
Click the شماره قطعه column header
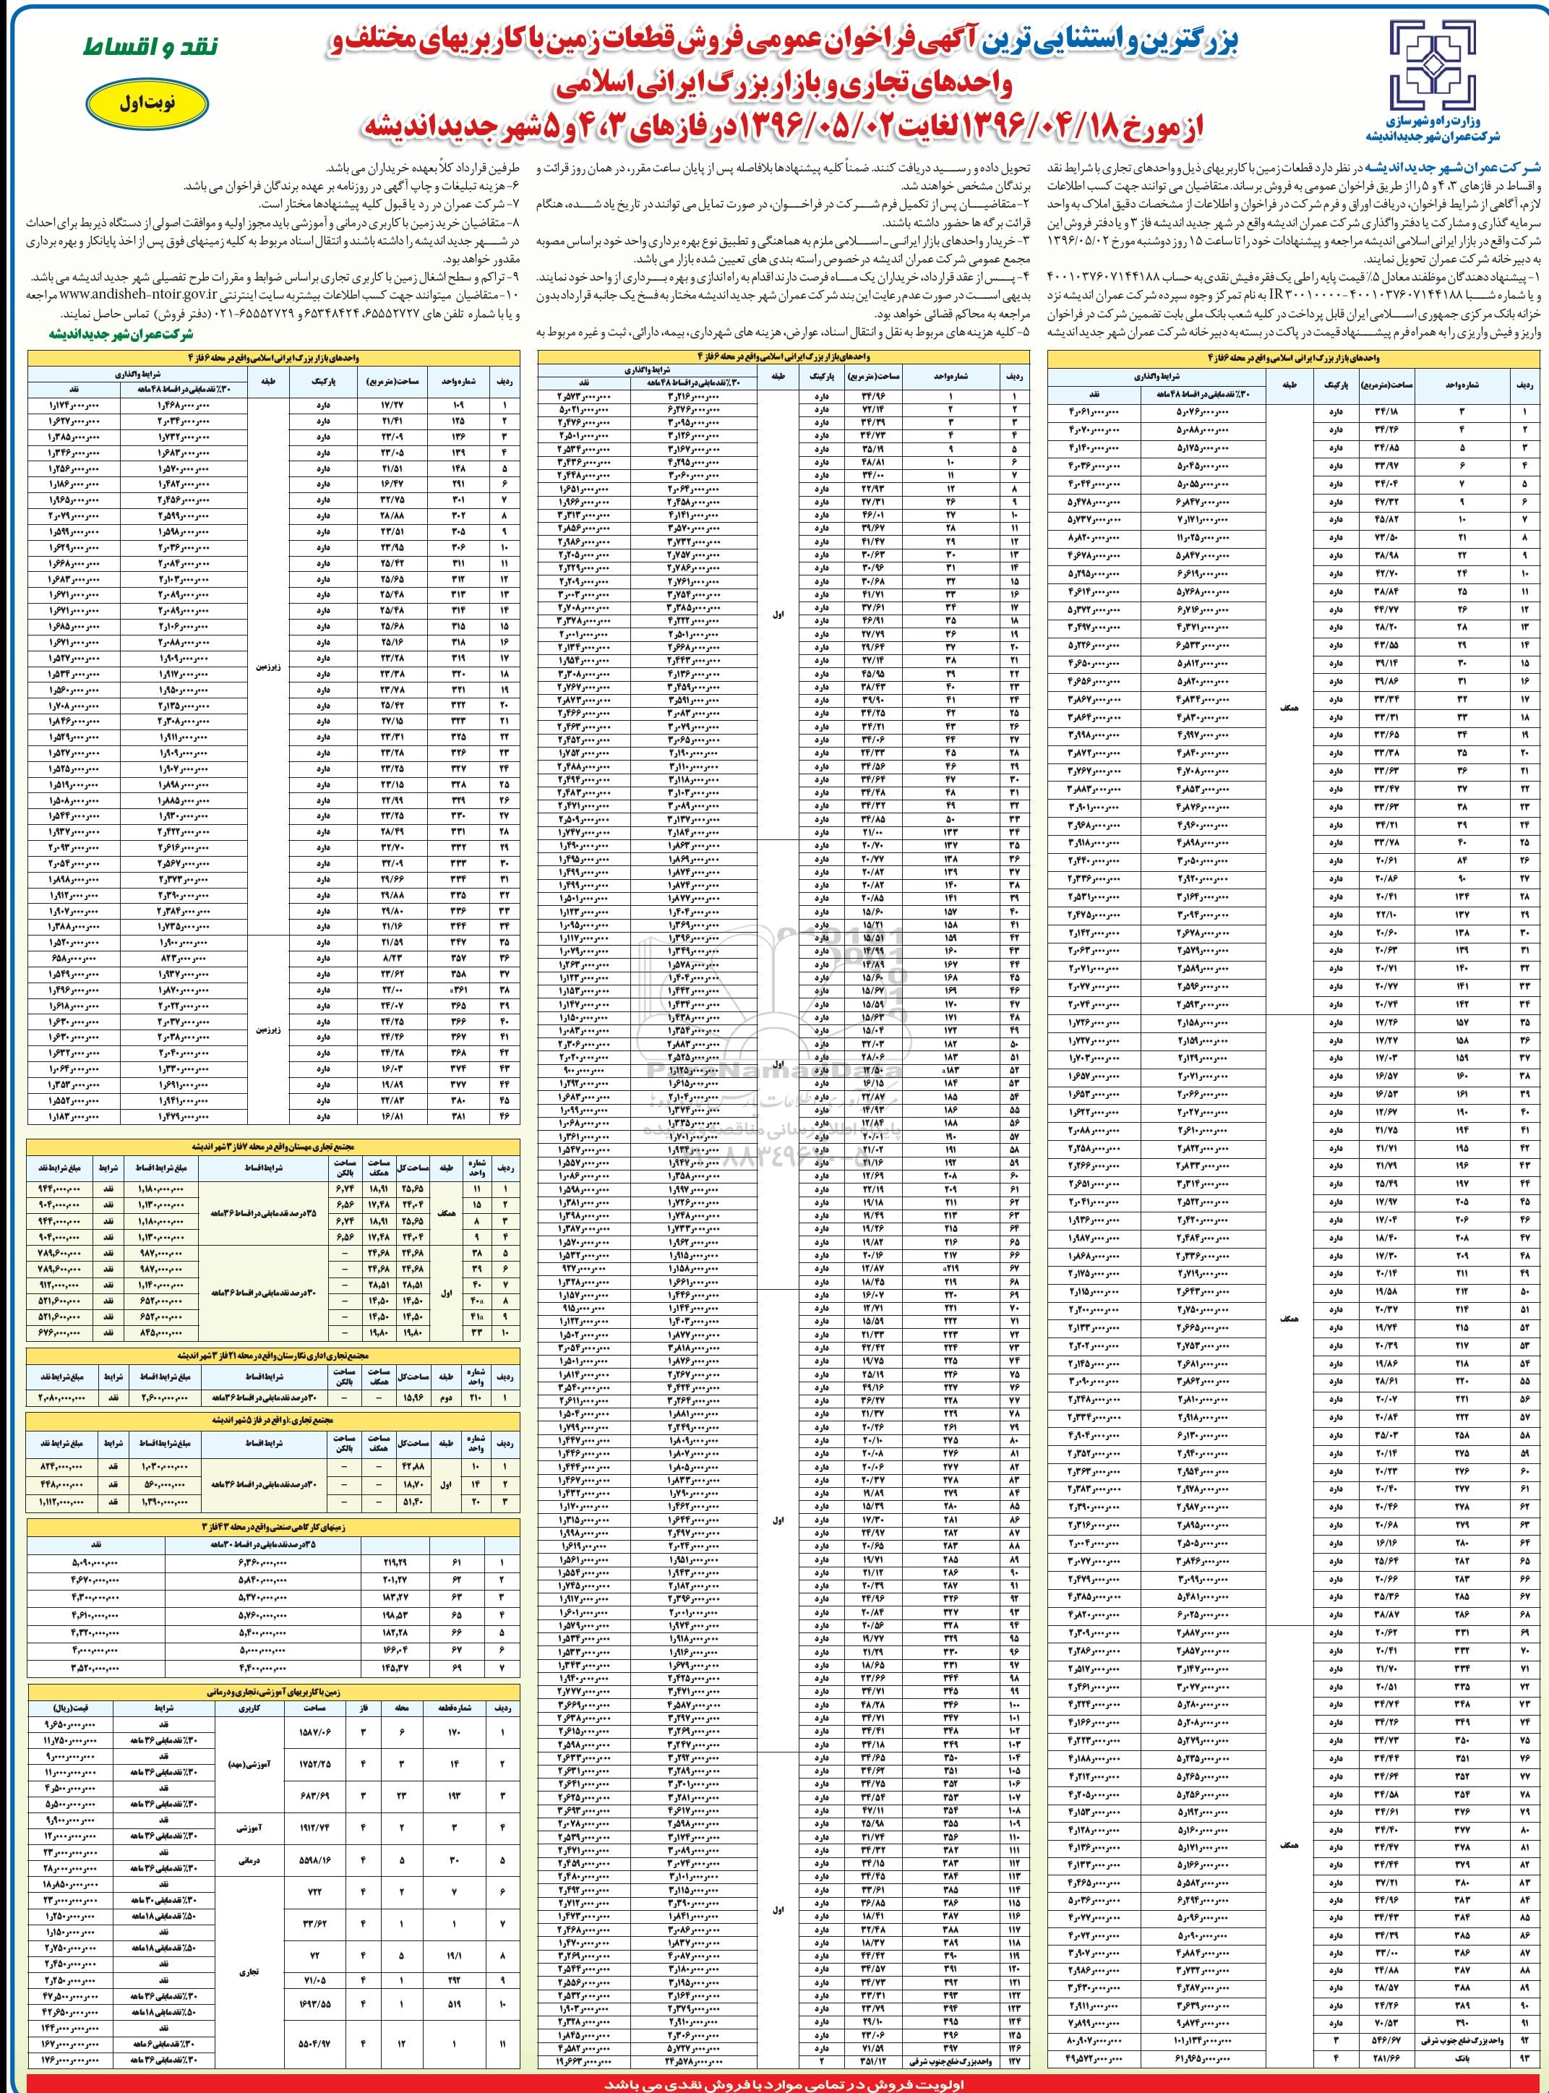pyautogui.click(x=454, y=1708)
